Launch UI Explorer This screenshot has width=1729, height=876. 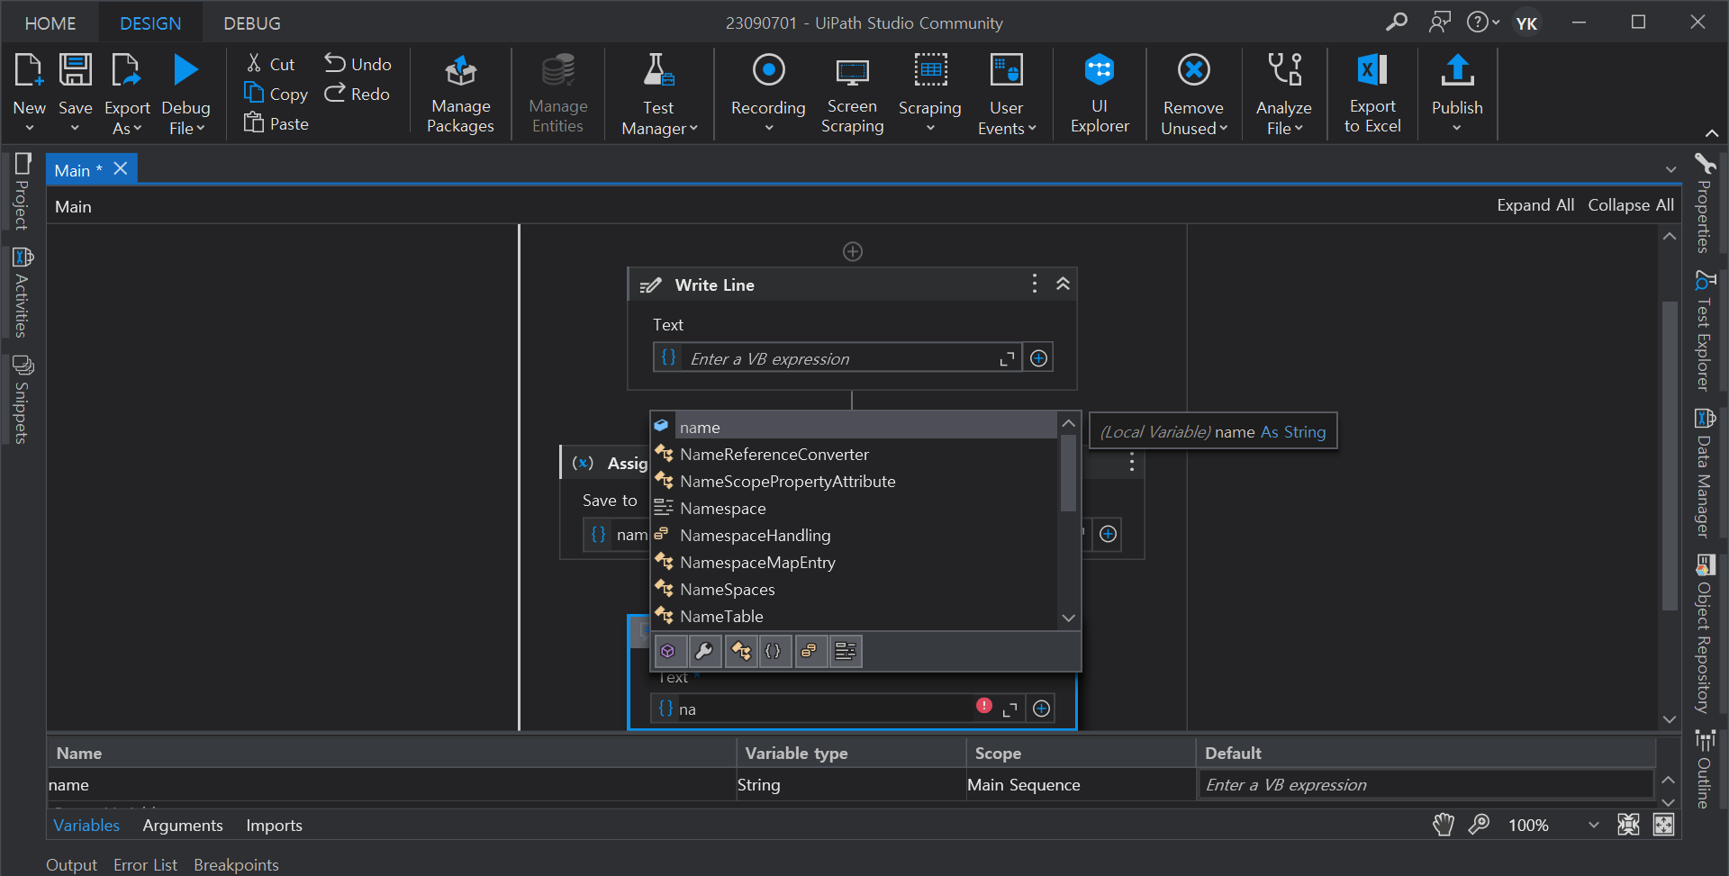pos(1100,94)
